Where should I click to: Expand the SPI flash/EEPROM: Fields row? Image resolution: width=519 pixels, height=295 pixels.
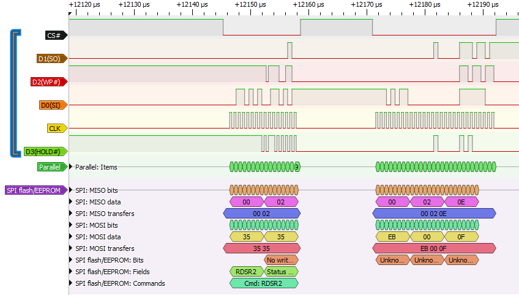click(x=70, y=272)
